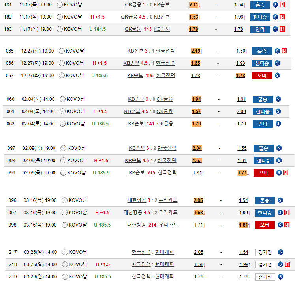
Task: Click the circle icon beside KOVO남 in row 217
Action: [x=65, y=252]
